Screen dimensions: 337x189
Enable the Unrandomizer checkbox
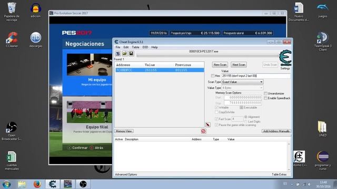tap(265, 93)
